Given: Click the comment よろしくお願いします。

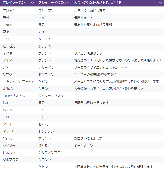Looking at the screenshot, I should 91,11.
